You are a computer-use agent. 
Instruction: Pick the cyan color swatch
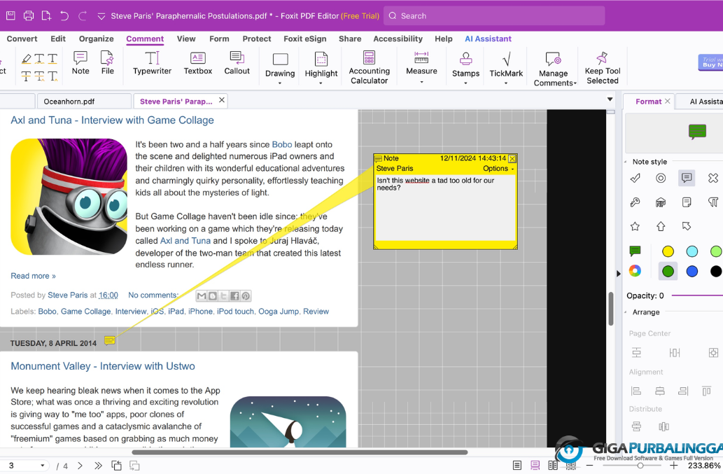(692, 251)
